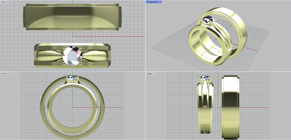This screenshot has height=140, width=291.
Task: Open the Top viewport dropdown arrow
Action: point(7,2)
